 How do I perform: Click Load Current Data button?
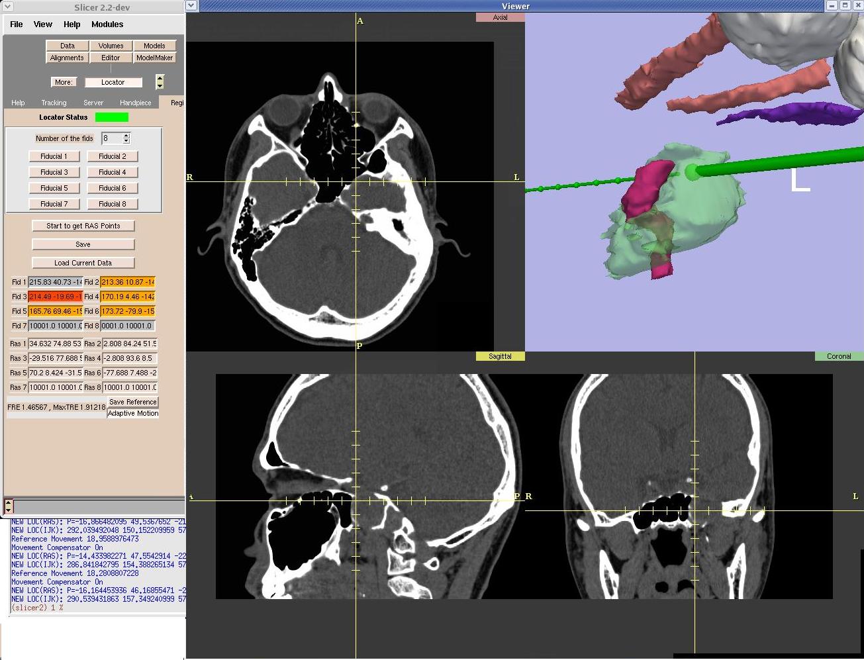tap(83, 263)
